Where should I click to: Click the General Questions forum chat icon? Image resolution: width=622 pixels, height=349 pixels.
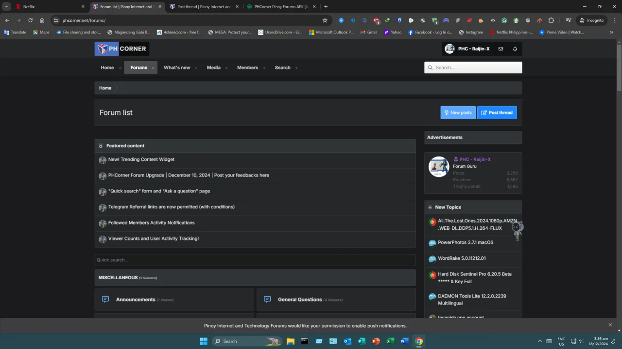[267, 299]
